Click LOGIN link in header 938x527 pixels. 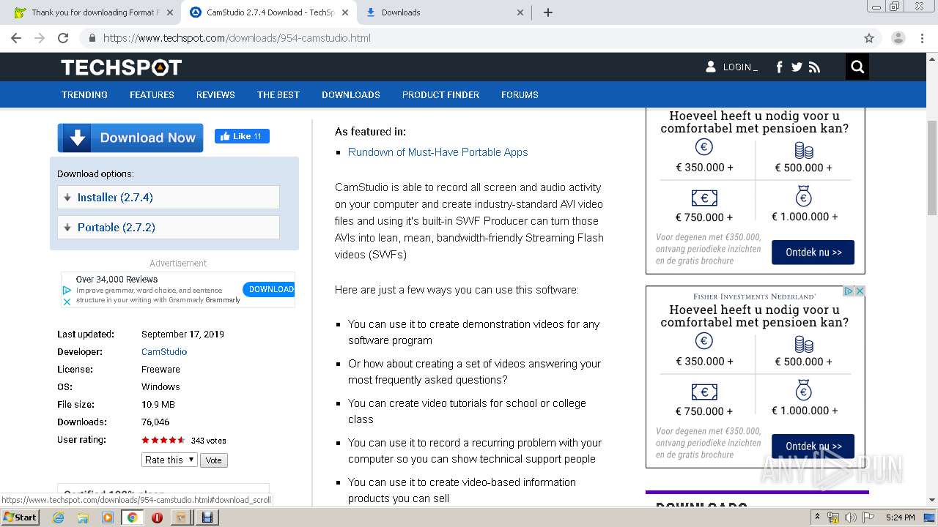tap(740, 67)
